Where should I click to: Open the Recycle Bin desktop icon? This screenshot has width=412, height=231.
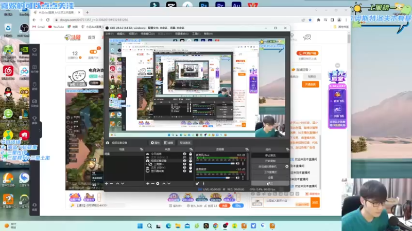8,29
